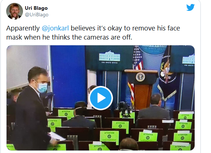
Task: Click the masked man's blue face mask
Action: click(42, 88)
